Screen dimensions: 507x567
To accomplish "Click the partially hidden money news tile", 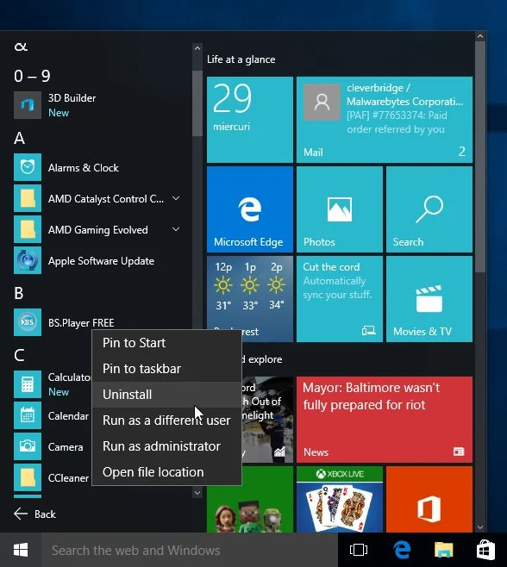I will tap(267, 420).
